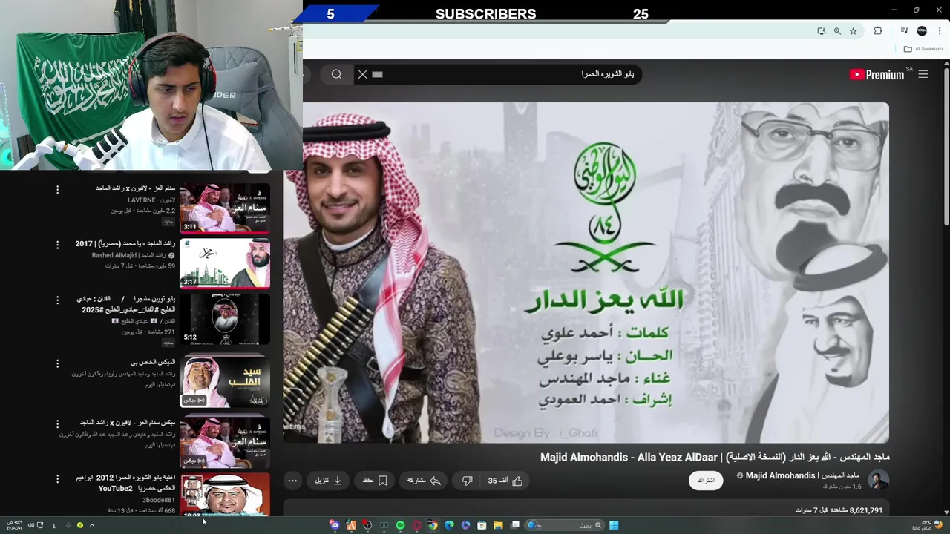Open the Chrome extensions puzzle icon
The height and width of the screenshot is (534, 950).
(x=878, y=31)
